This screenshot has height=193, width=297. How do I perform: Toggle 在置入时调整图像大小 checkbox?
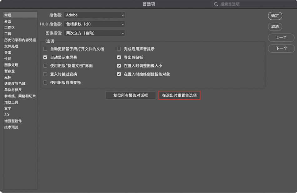pos(119,66)
